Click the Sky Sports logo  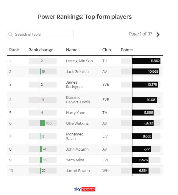pyautogui.click(x=85, y=189)
